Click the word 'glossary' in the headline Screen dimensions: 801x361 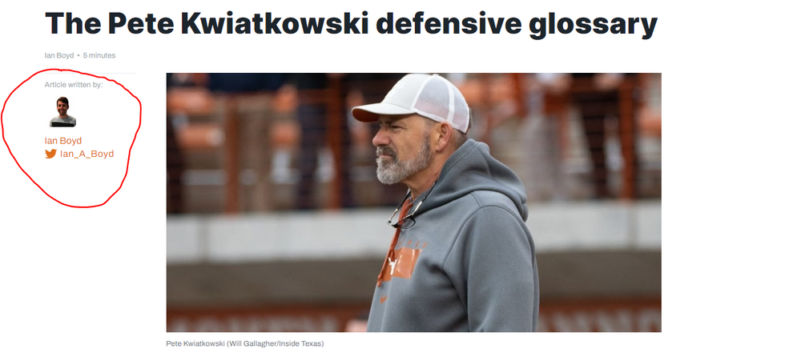[593, 23]
